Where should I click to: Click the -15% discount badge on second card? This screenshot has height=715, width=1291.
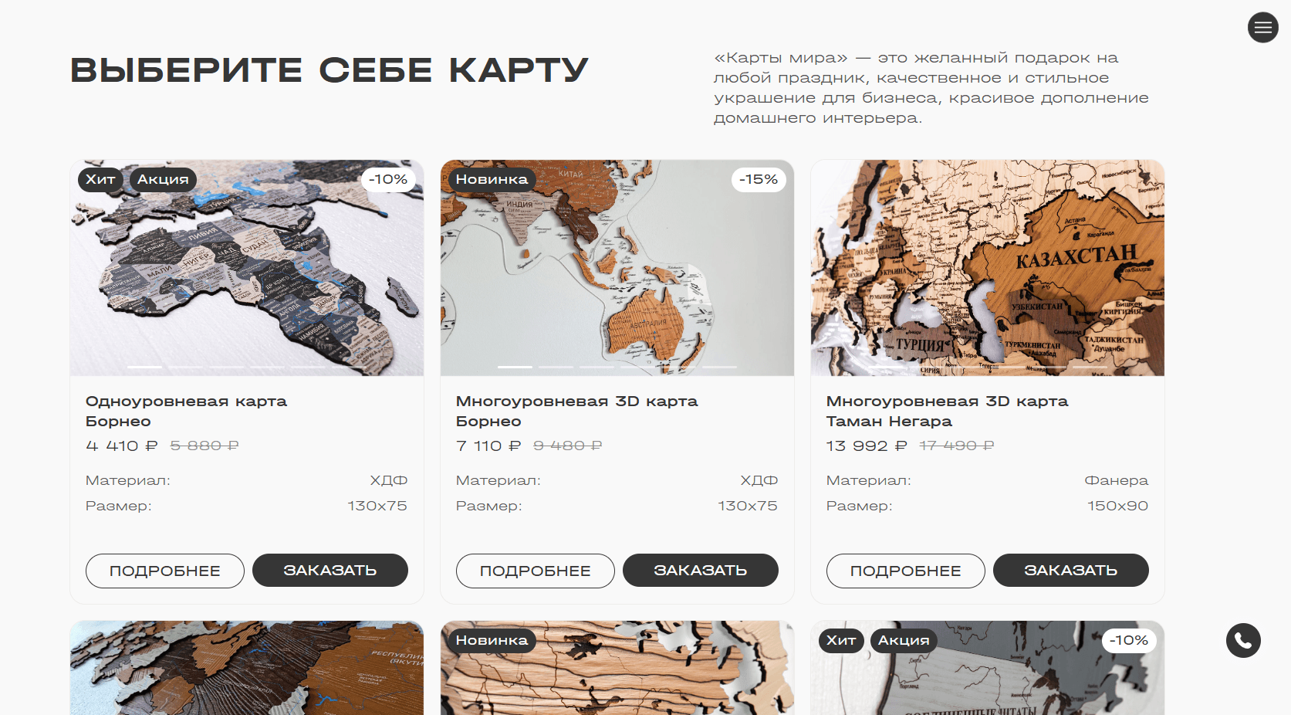(x=759, y=179)
